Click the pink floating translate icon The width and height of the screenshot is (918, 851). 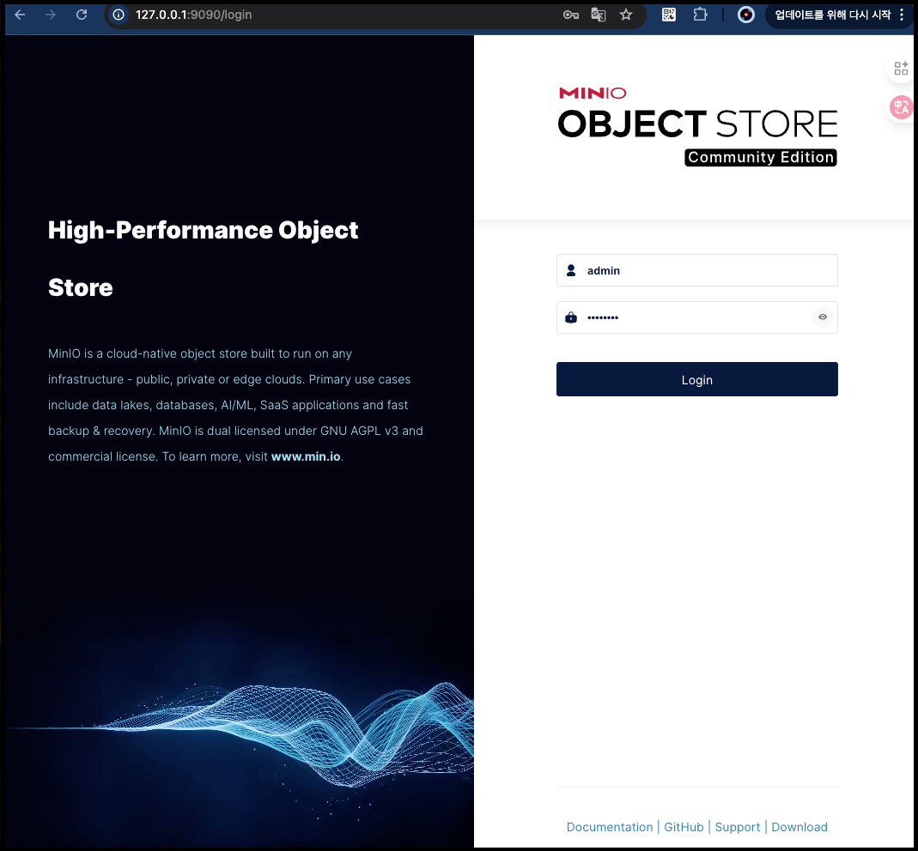[901, 107]
